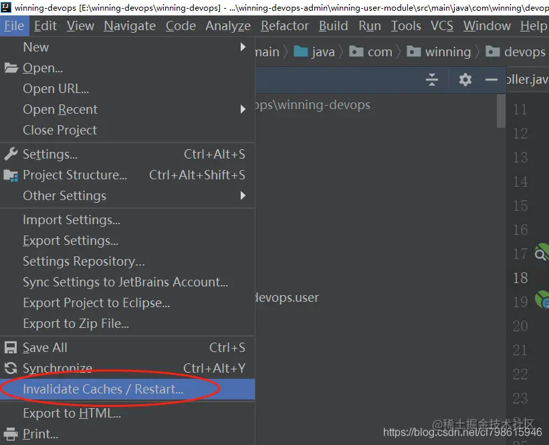Select Sync Settings to JetBrains Account...
The image size is (549, 445).
(128, 282)
